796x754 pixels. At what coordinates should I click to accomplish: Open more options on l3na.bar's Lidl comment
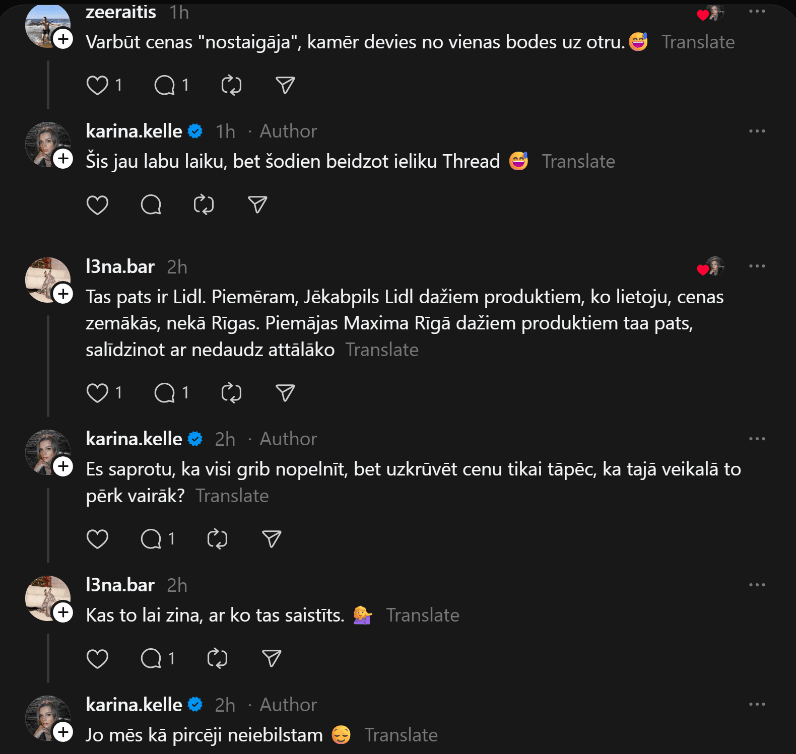[757, 266]
